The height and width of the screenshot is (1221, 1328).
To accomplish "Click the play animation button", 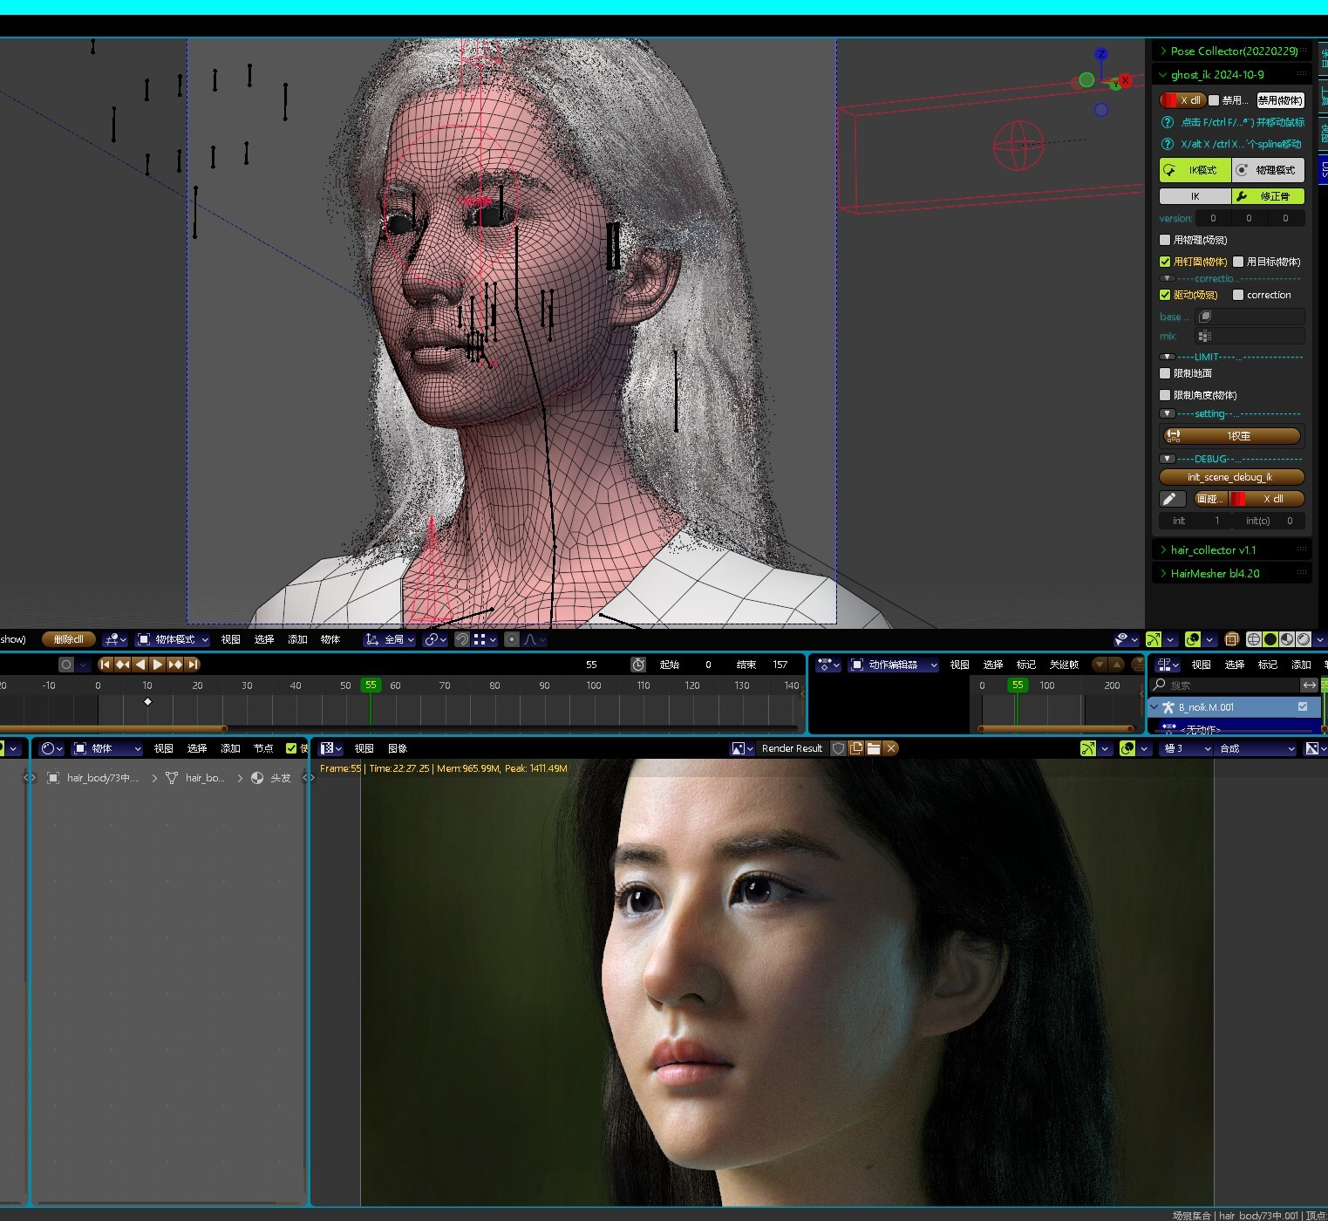I will coord(158,665).
